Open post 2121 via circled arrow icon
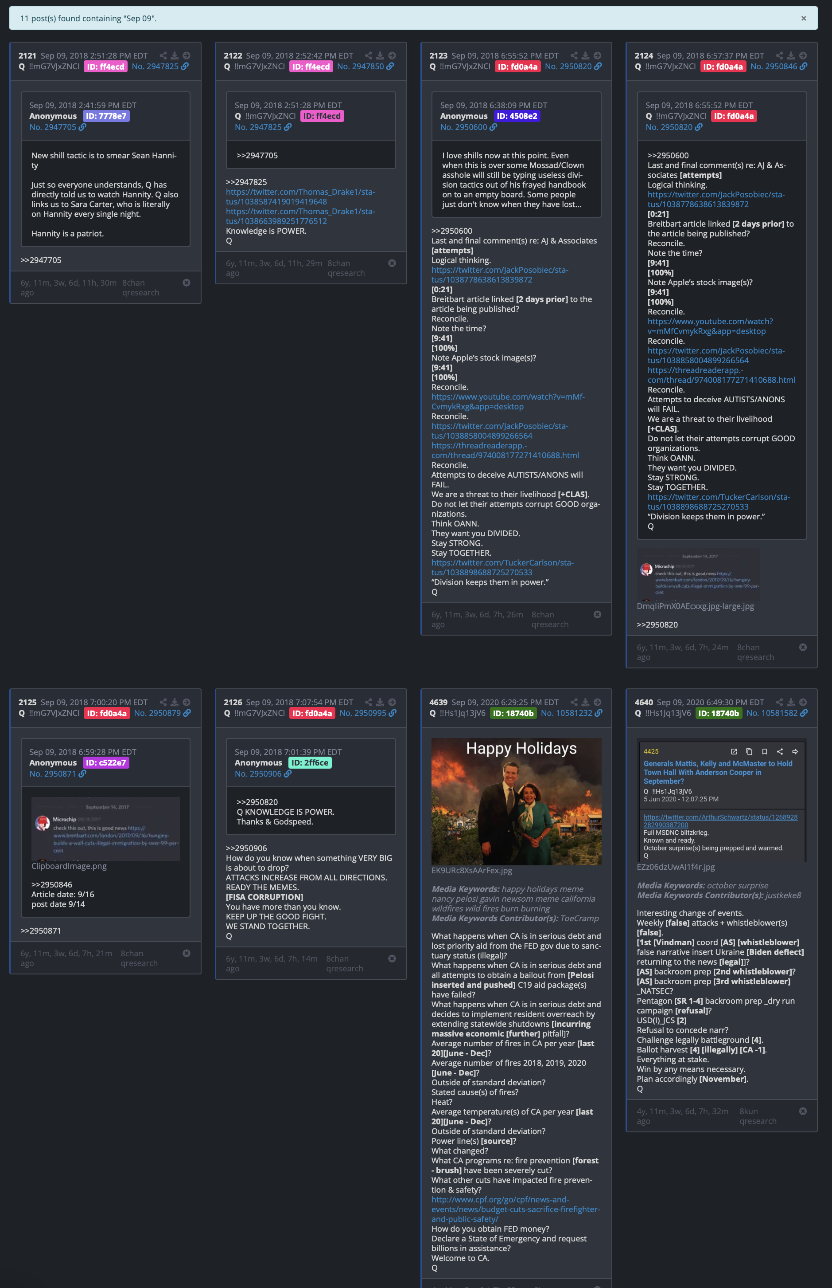 coord(187,56)
